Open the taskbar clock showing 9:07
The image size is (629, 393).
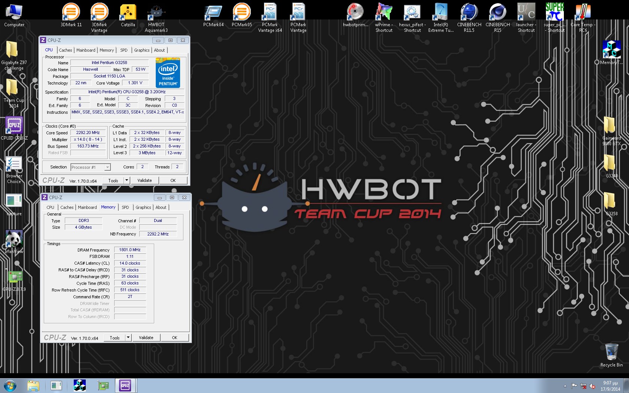(x=610, y=386)
